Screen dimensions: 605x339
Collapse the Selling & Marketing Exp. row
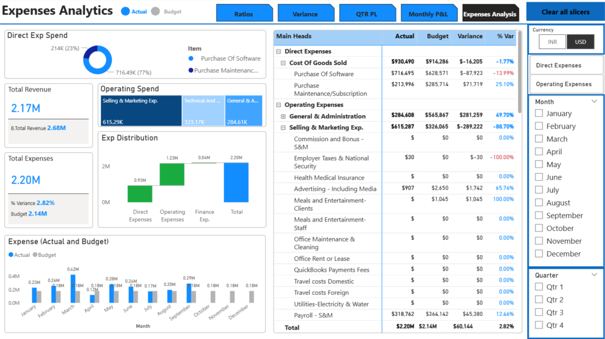[x=284, y=128]
